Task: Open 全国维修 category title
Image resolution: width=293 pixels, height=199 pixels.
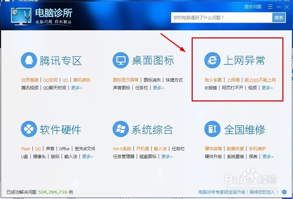Action: [245, 130]
